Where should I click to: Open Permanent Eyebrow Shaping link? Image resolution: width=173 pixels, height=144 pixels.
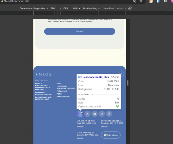pyautogui.click(x=43, y=93)
